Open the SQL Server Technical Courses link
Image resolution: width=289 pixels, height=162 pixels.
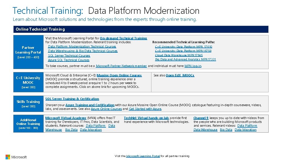point(69,55)
